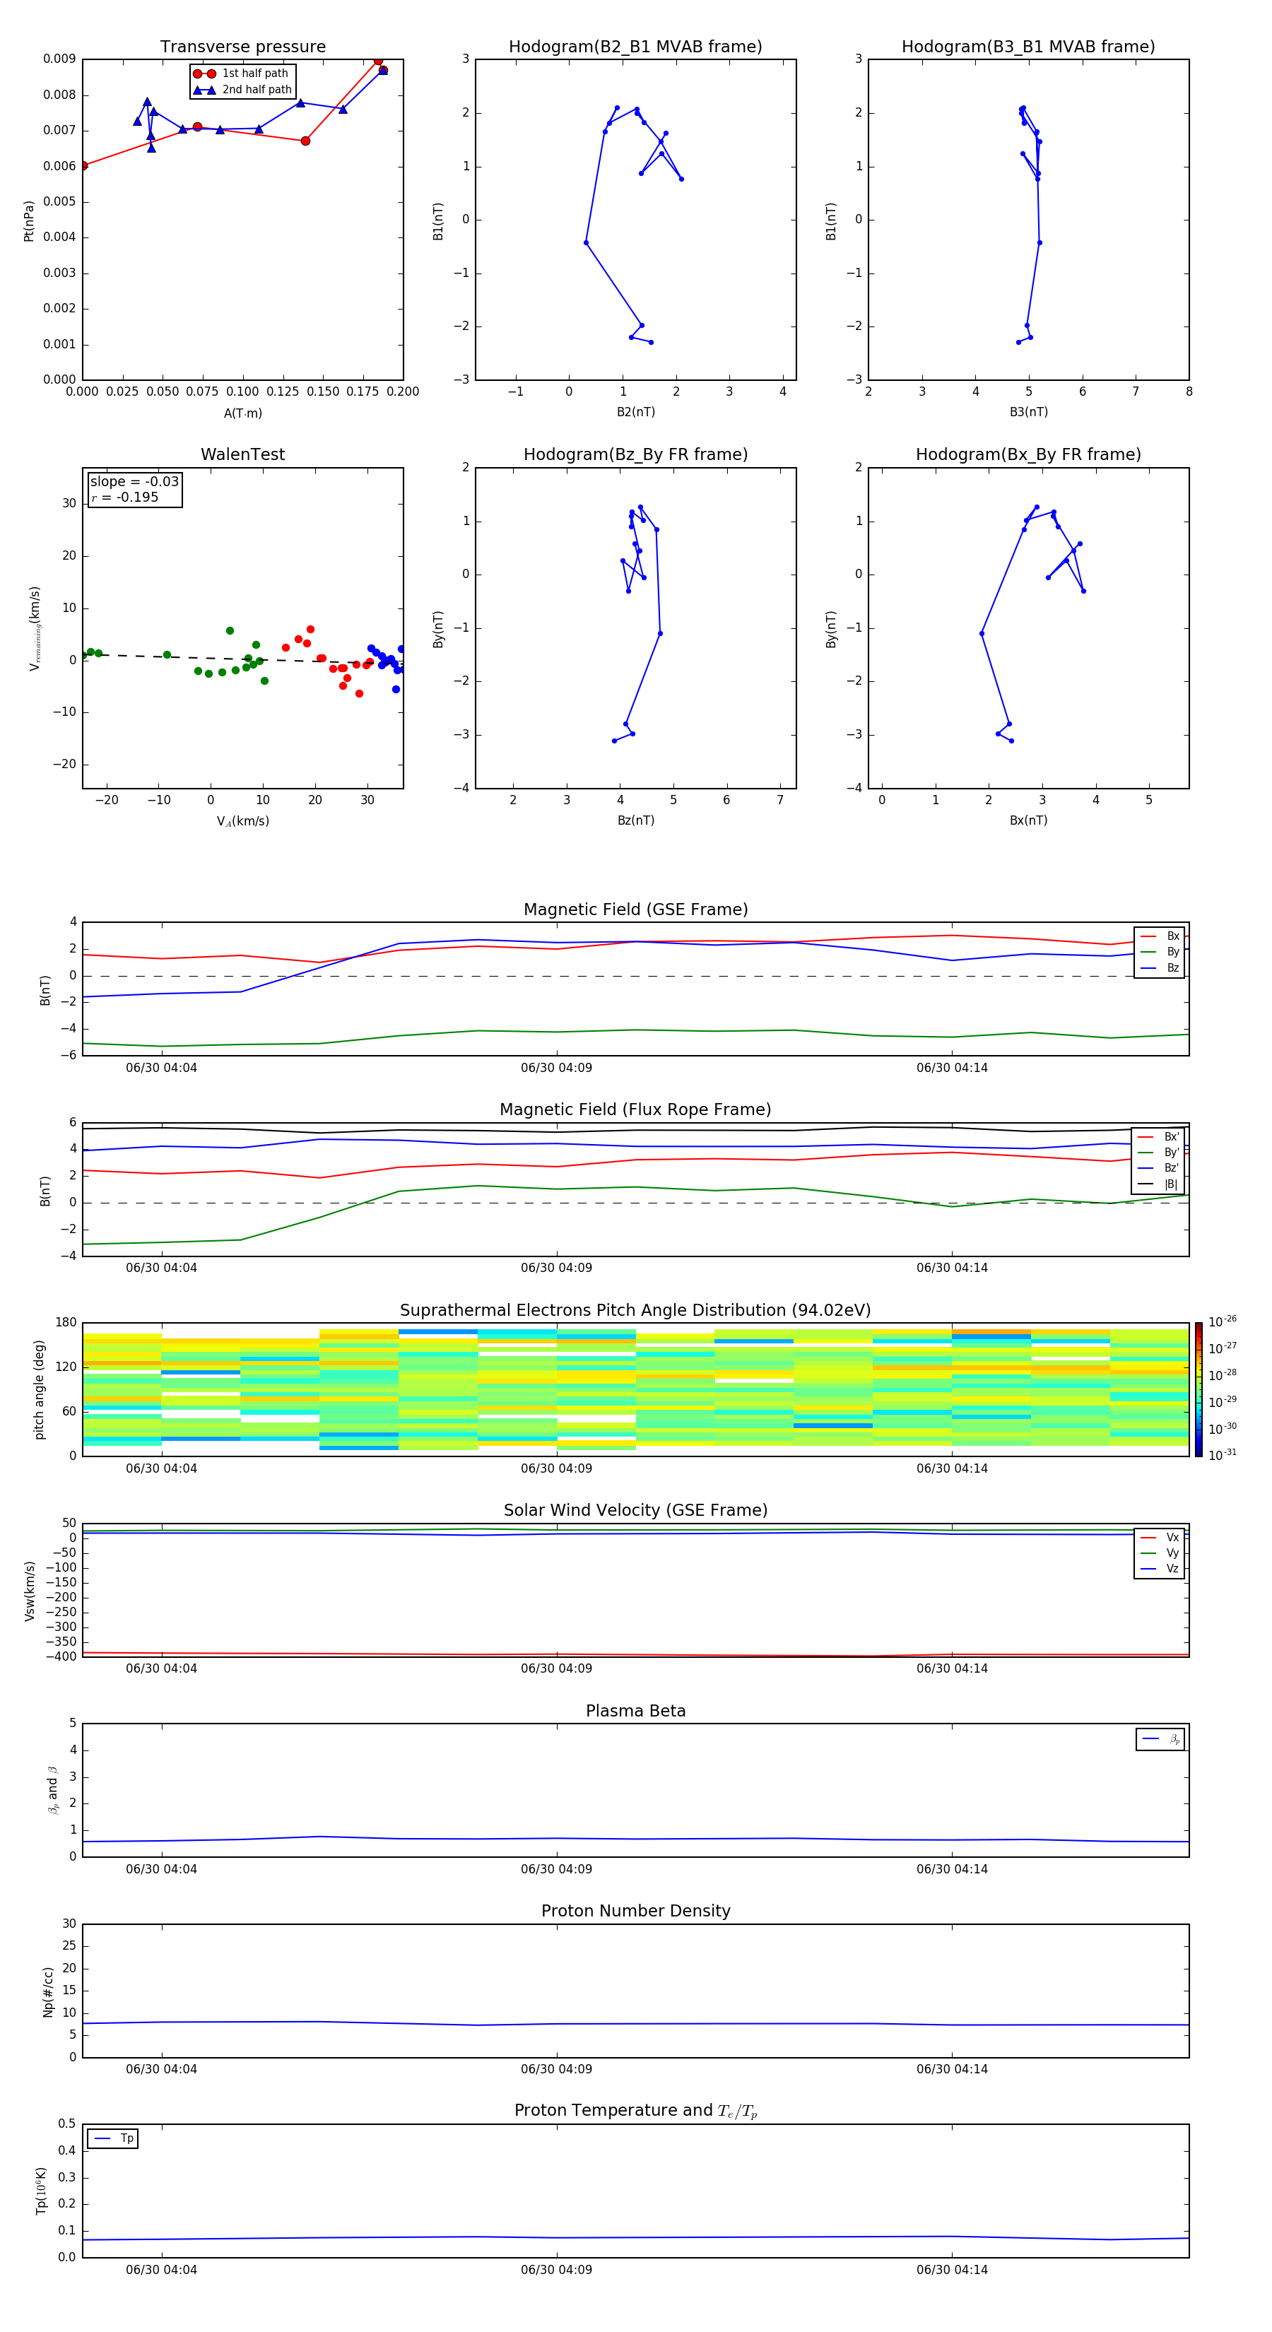
Task: Click the 'Pt(nPa)' y-axis label
Action: [29, 220]
